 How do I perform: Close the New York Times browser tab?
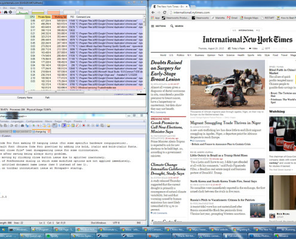pyautogui.click(x=187, y=7)
